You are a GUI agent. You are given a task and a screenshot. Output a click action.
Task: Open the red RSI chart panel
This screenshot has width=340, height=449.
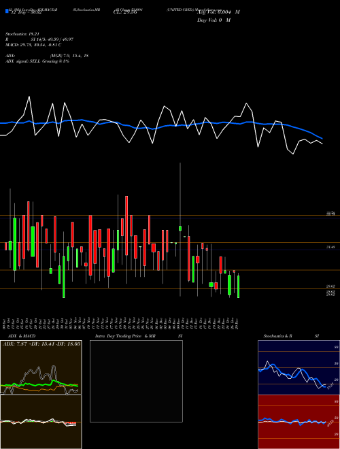point(299,422)
